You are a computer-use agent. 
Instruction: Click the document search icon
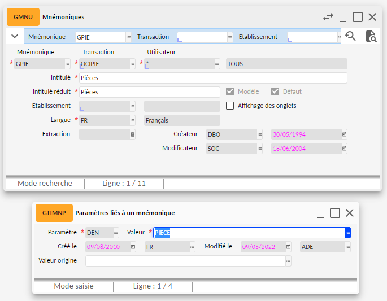(371, 37)
